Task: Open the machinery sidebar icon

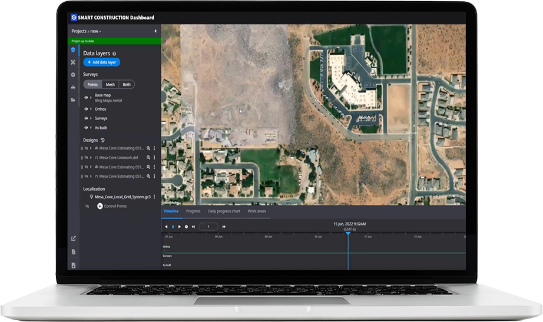Action: pos(73,87)
